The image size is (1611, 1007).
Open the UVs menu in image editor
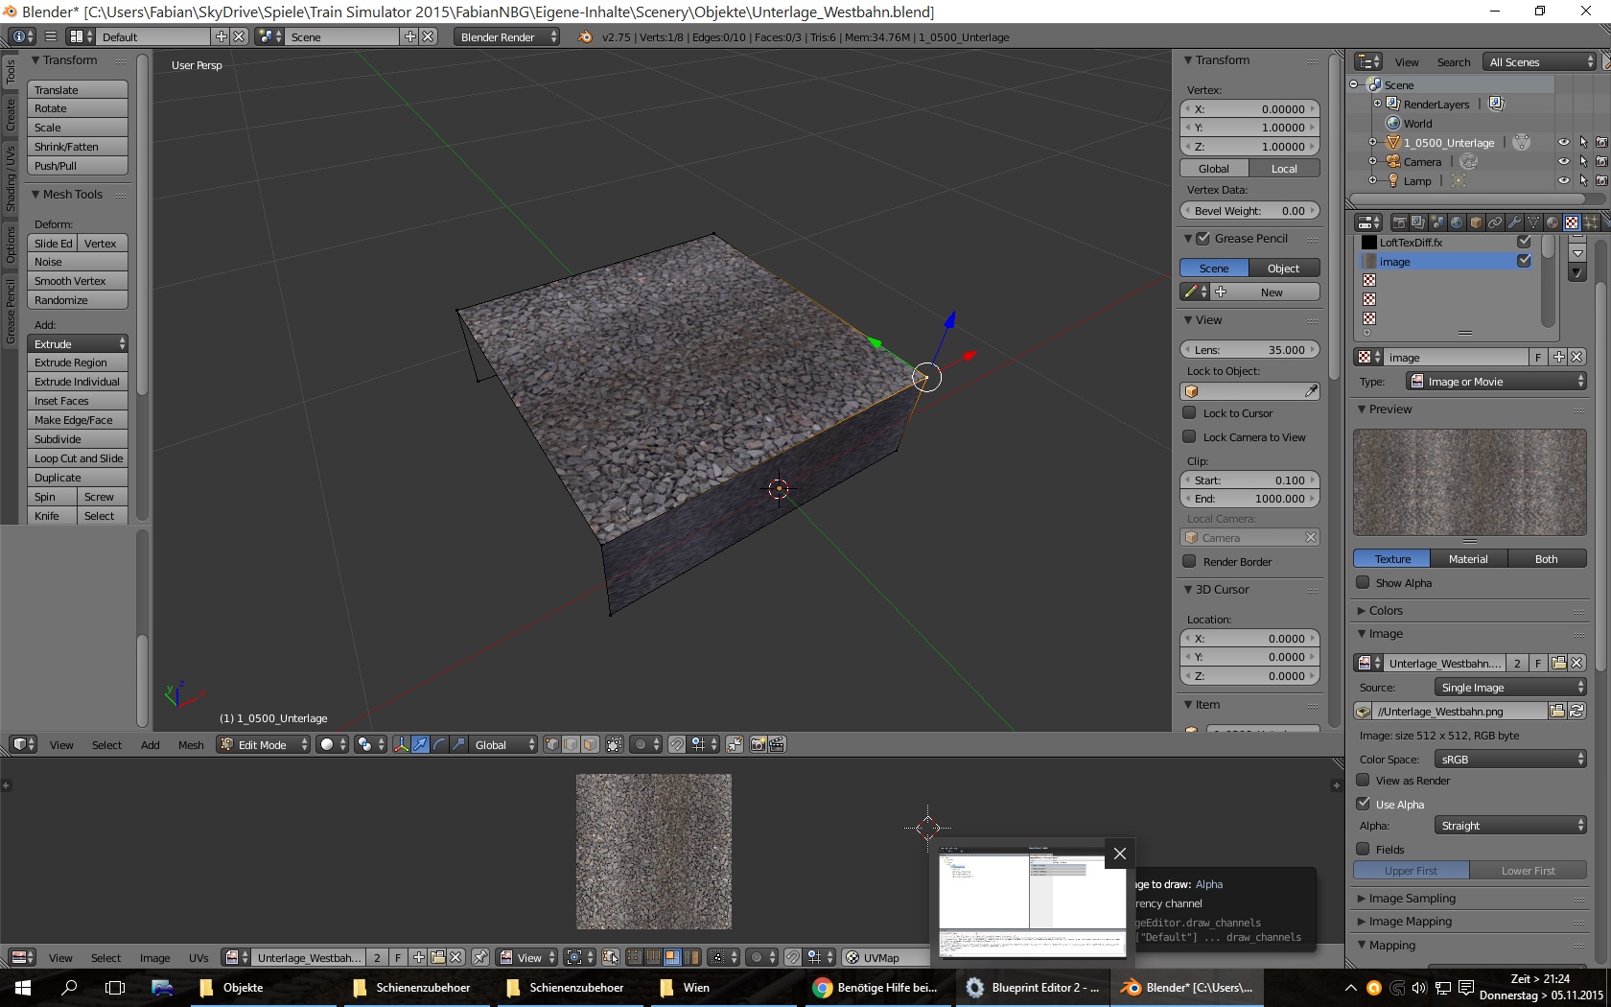click(x=198, y=957)
